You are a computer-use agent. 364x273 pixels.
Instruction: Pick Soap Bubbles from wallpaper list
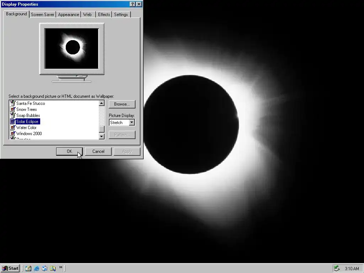tap(28, 116)
